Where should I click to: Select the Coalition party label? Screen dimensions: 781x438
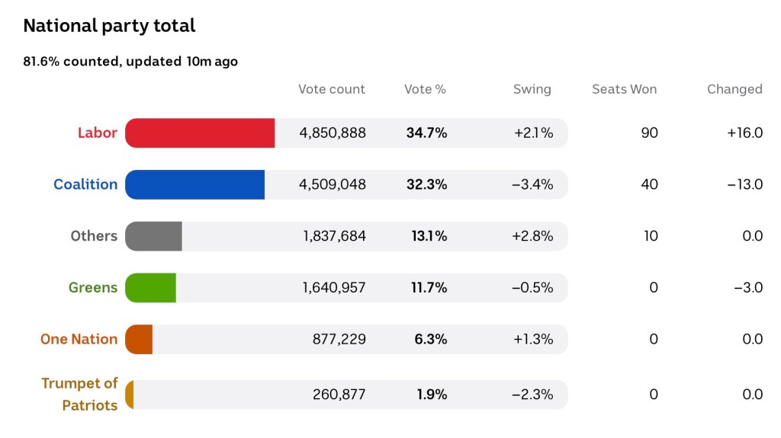(x=85, y=184)
